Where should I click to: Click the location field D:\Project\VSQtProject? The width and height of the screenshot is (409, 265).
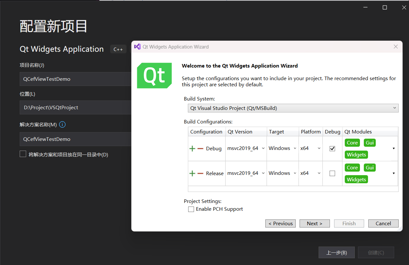[76, 107]
